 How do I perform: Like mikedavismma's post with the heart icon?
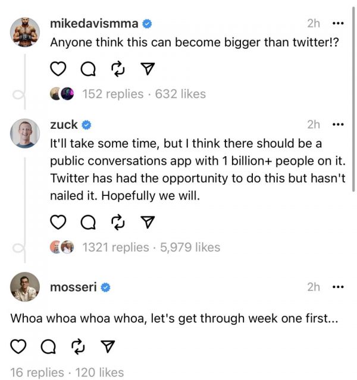tap(58, 70)
